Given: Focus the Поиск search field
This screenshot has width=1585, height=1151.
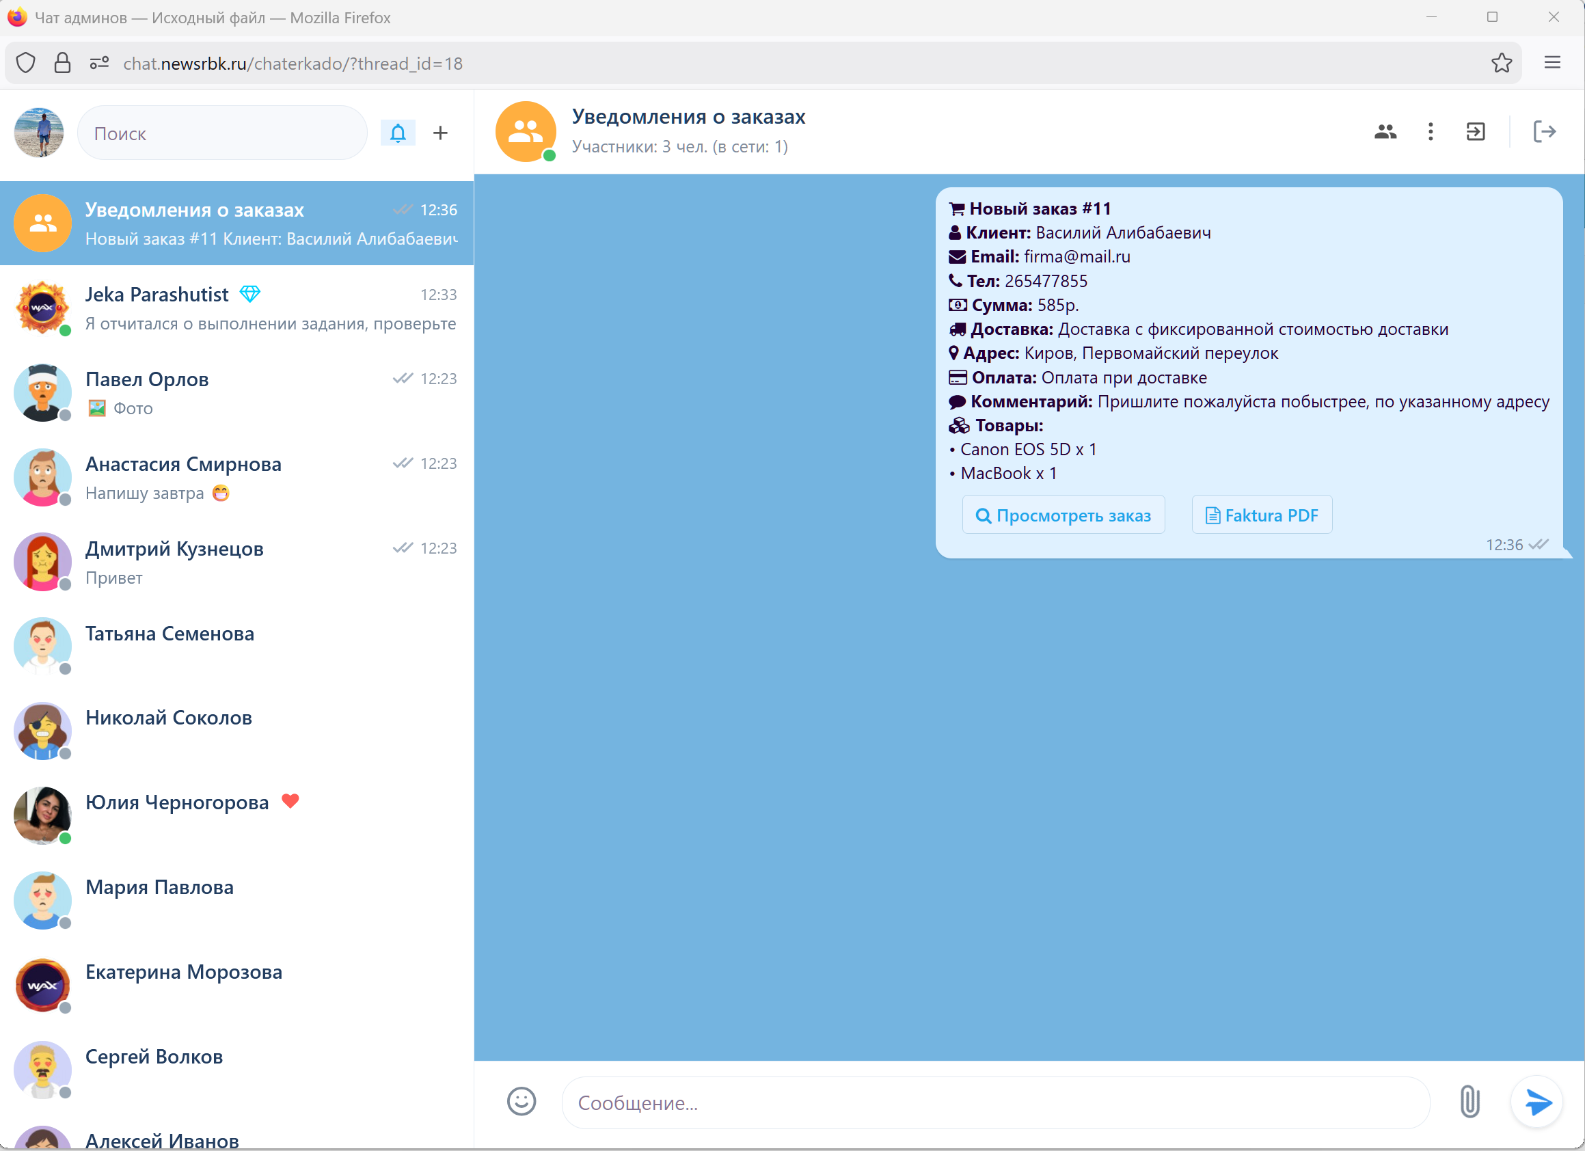Looking at the screenshot, I should [222, 133].
